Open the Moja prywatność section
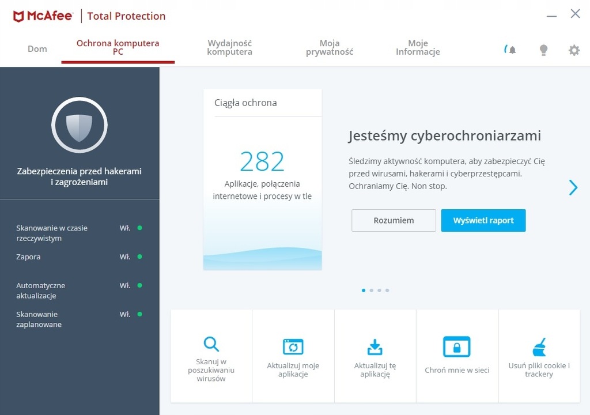This screenshot has width=590, height=415. coord(329,47)
